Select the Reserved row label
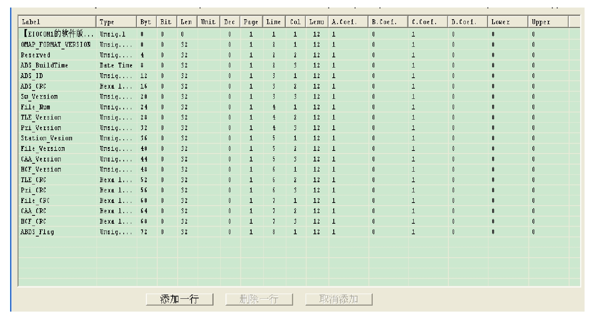 point(35,55)
